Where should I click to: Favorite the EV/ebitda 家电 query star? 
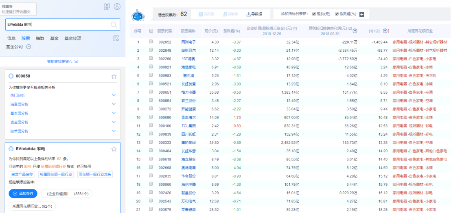click(114, 149)
